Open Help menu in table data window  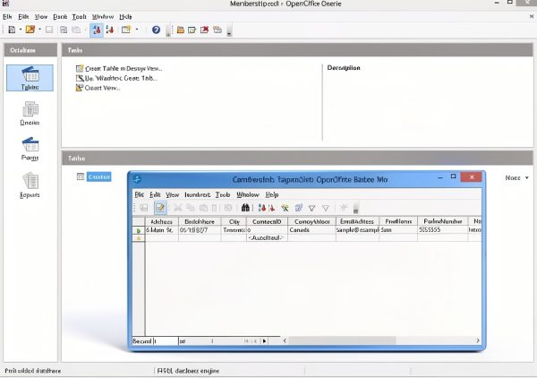pyautogui.click(x=272, y=194)
